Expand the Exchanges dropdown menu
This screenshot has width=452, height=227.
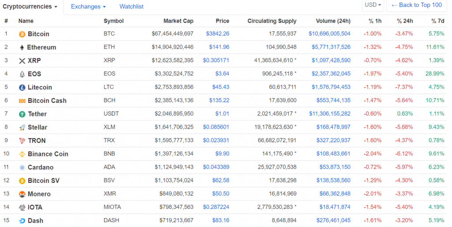click(88, 7)
